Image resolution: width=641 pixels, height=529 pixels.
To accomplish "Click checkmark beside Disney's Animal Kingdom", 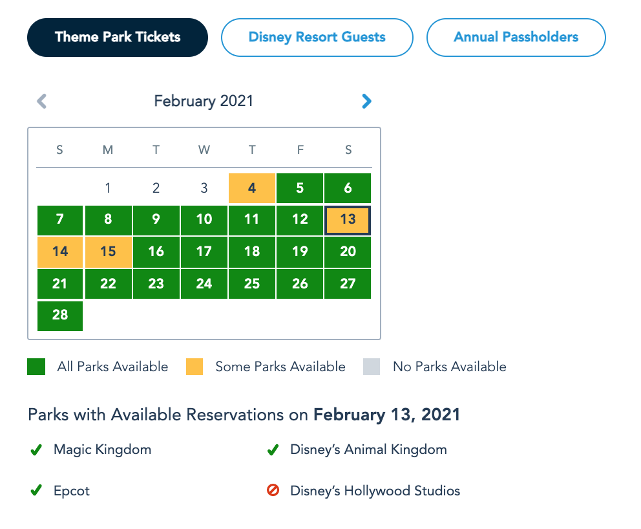I will click(x=273, y=449).
